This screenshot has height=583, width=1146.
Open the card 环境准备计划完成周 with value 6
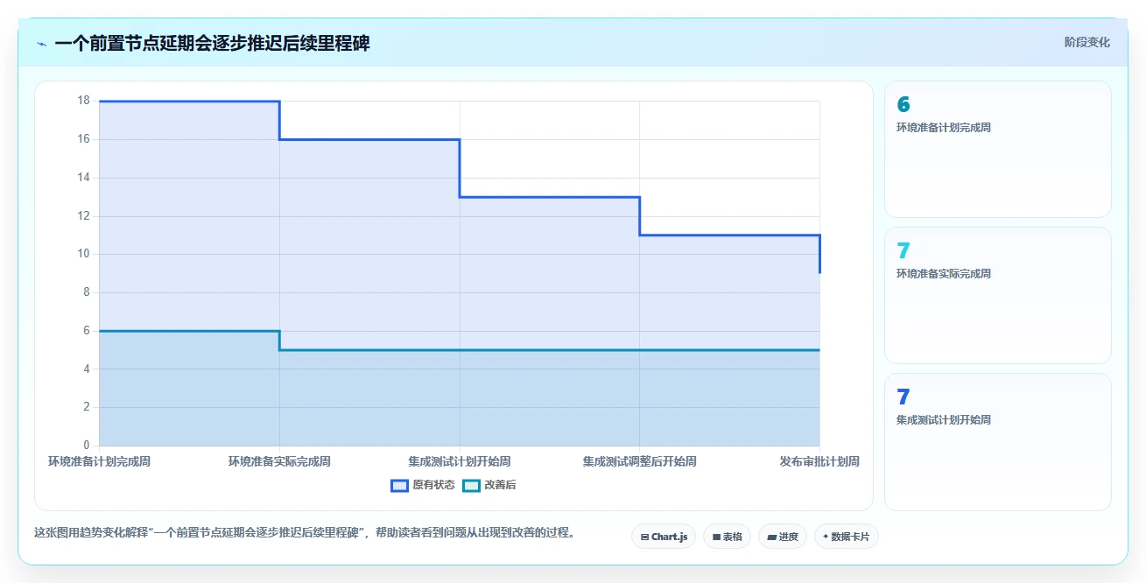(998, 149)
